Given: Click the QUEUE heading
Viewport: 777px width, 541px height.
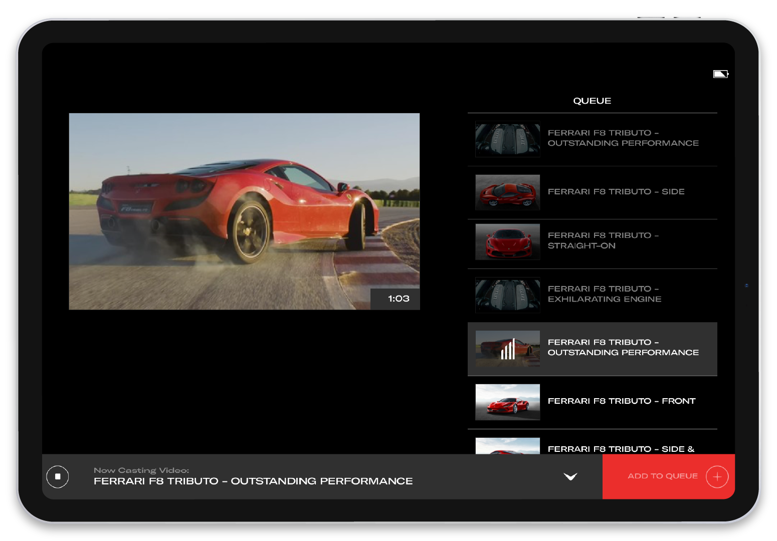Looking at the screenshot, I should pos(592,101).
